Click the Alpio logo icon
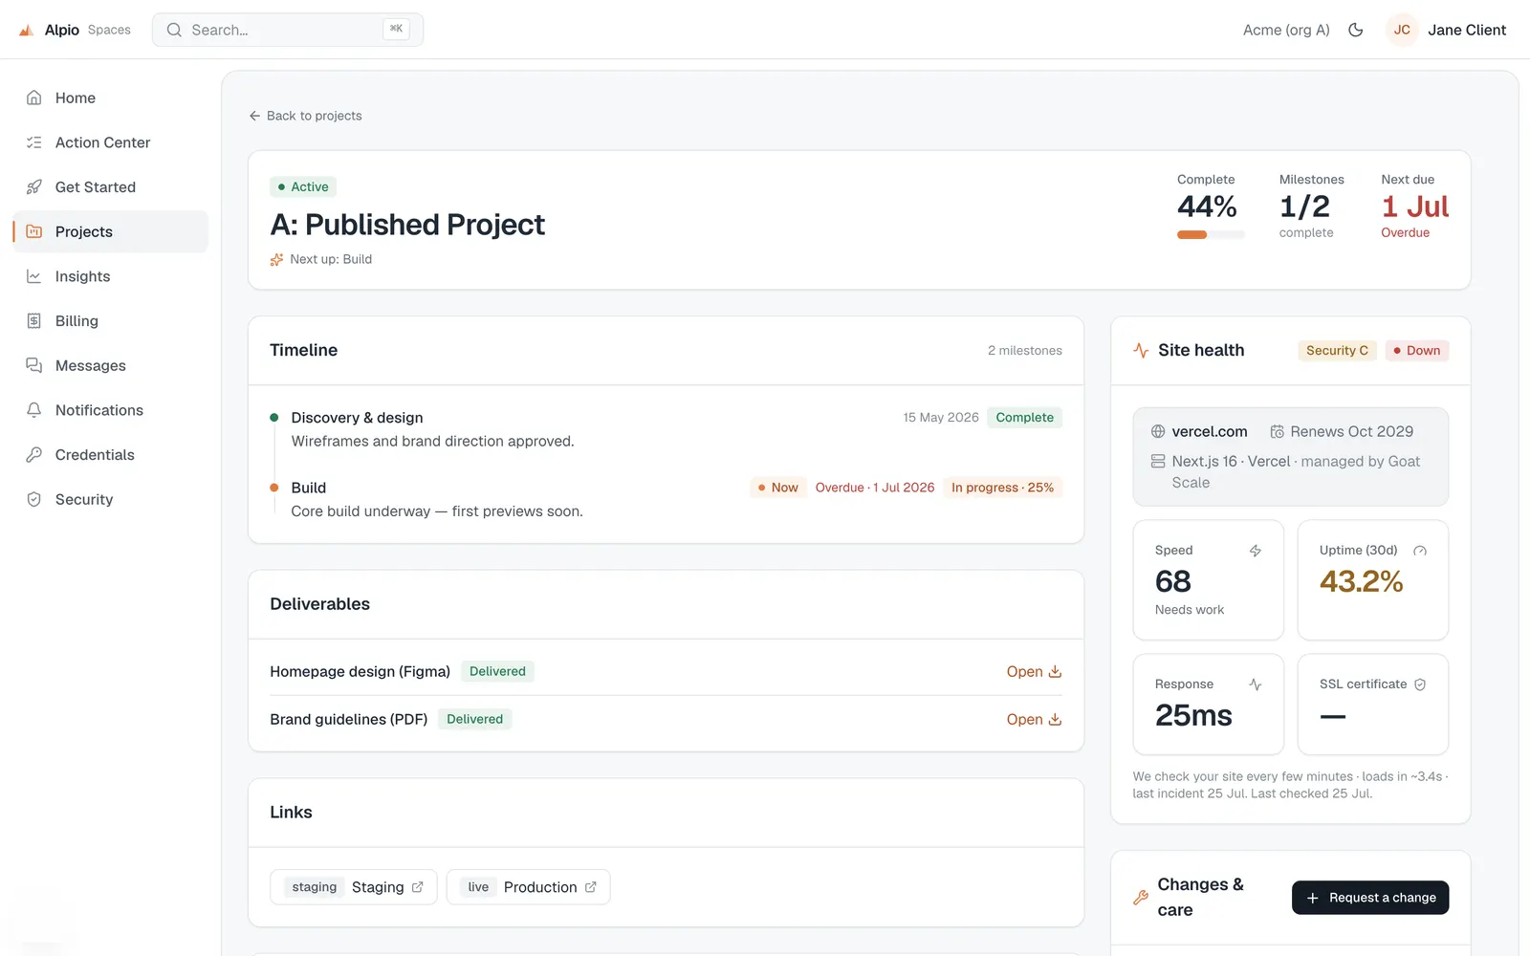Viewport: 1530px width, 956px height. point(27,30)
